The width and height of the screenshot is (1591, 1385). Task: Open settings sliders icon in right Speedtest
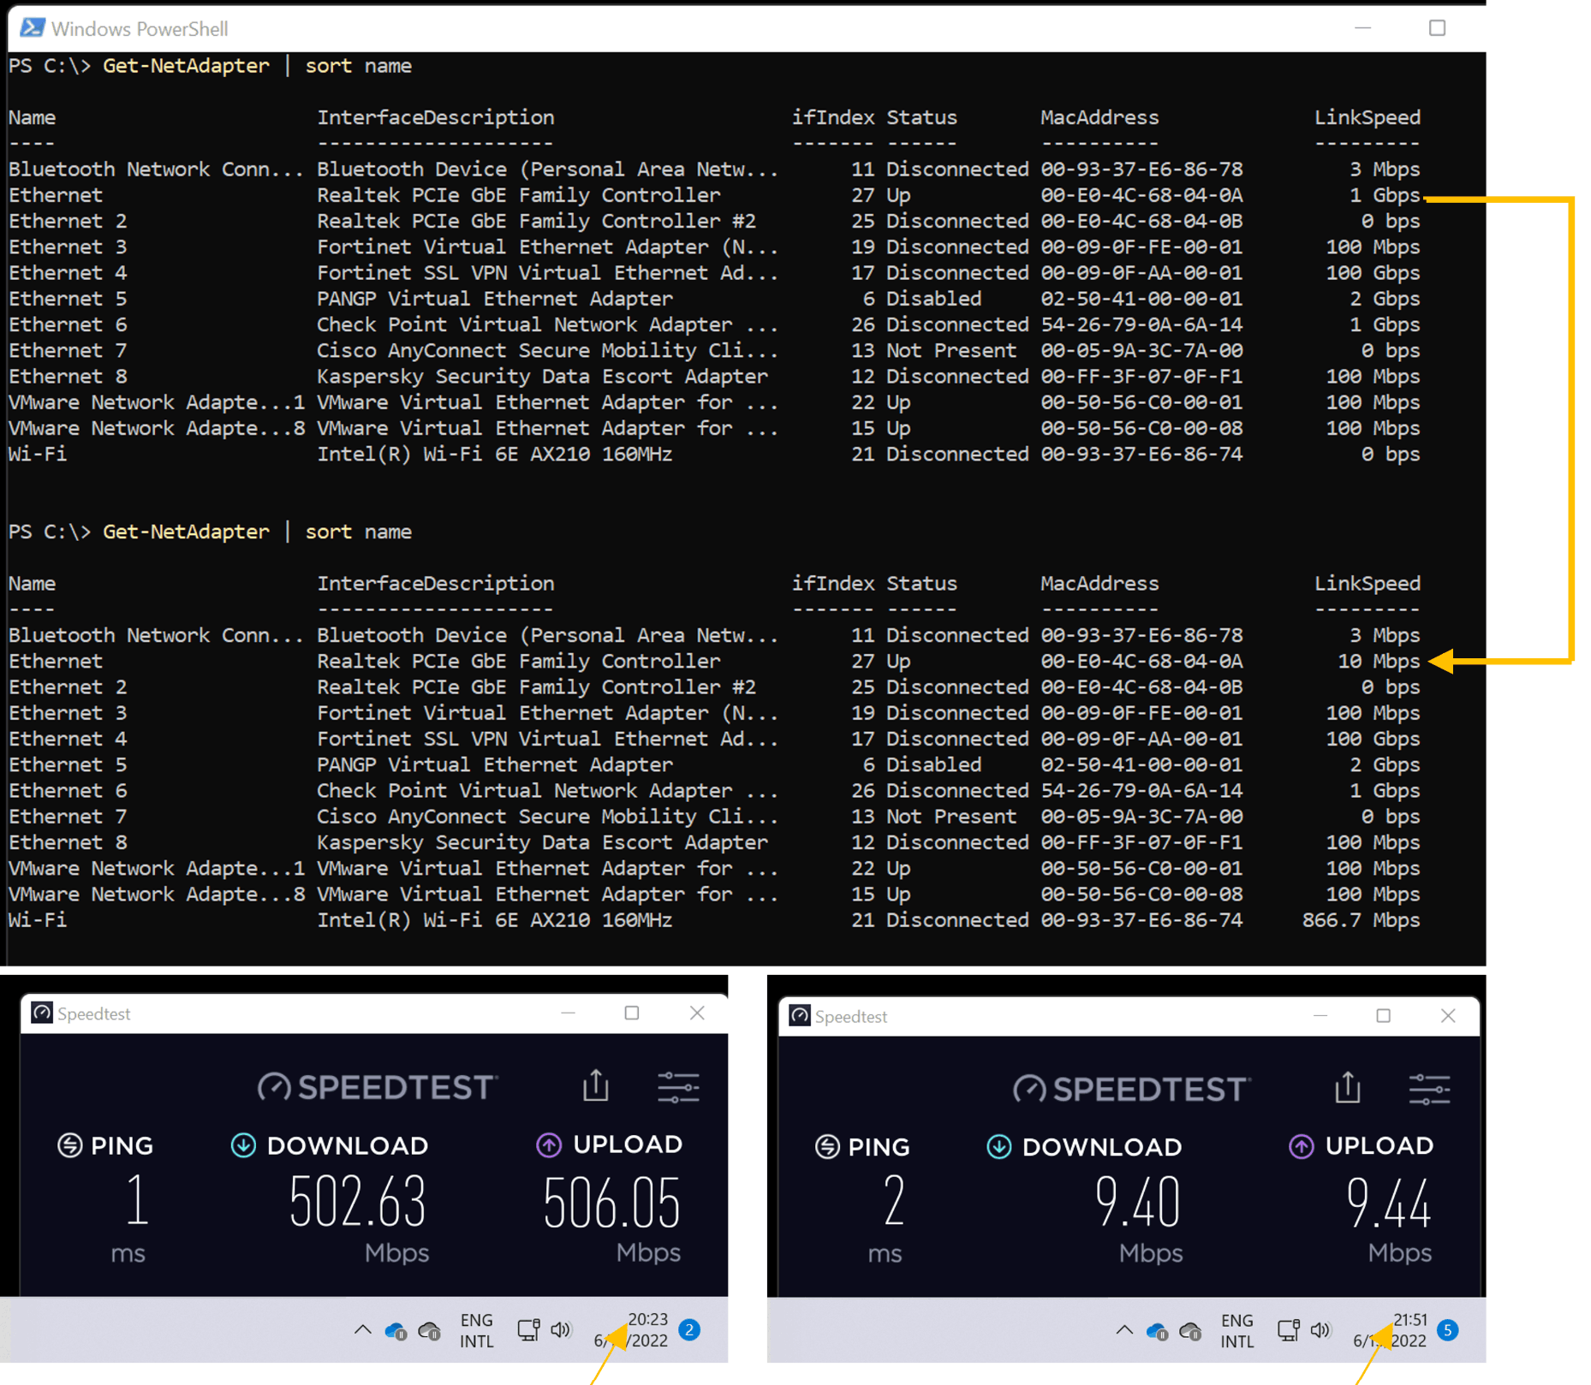coord(1429,1089)
